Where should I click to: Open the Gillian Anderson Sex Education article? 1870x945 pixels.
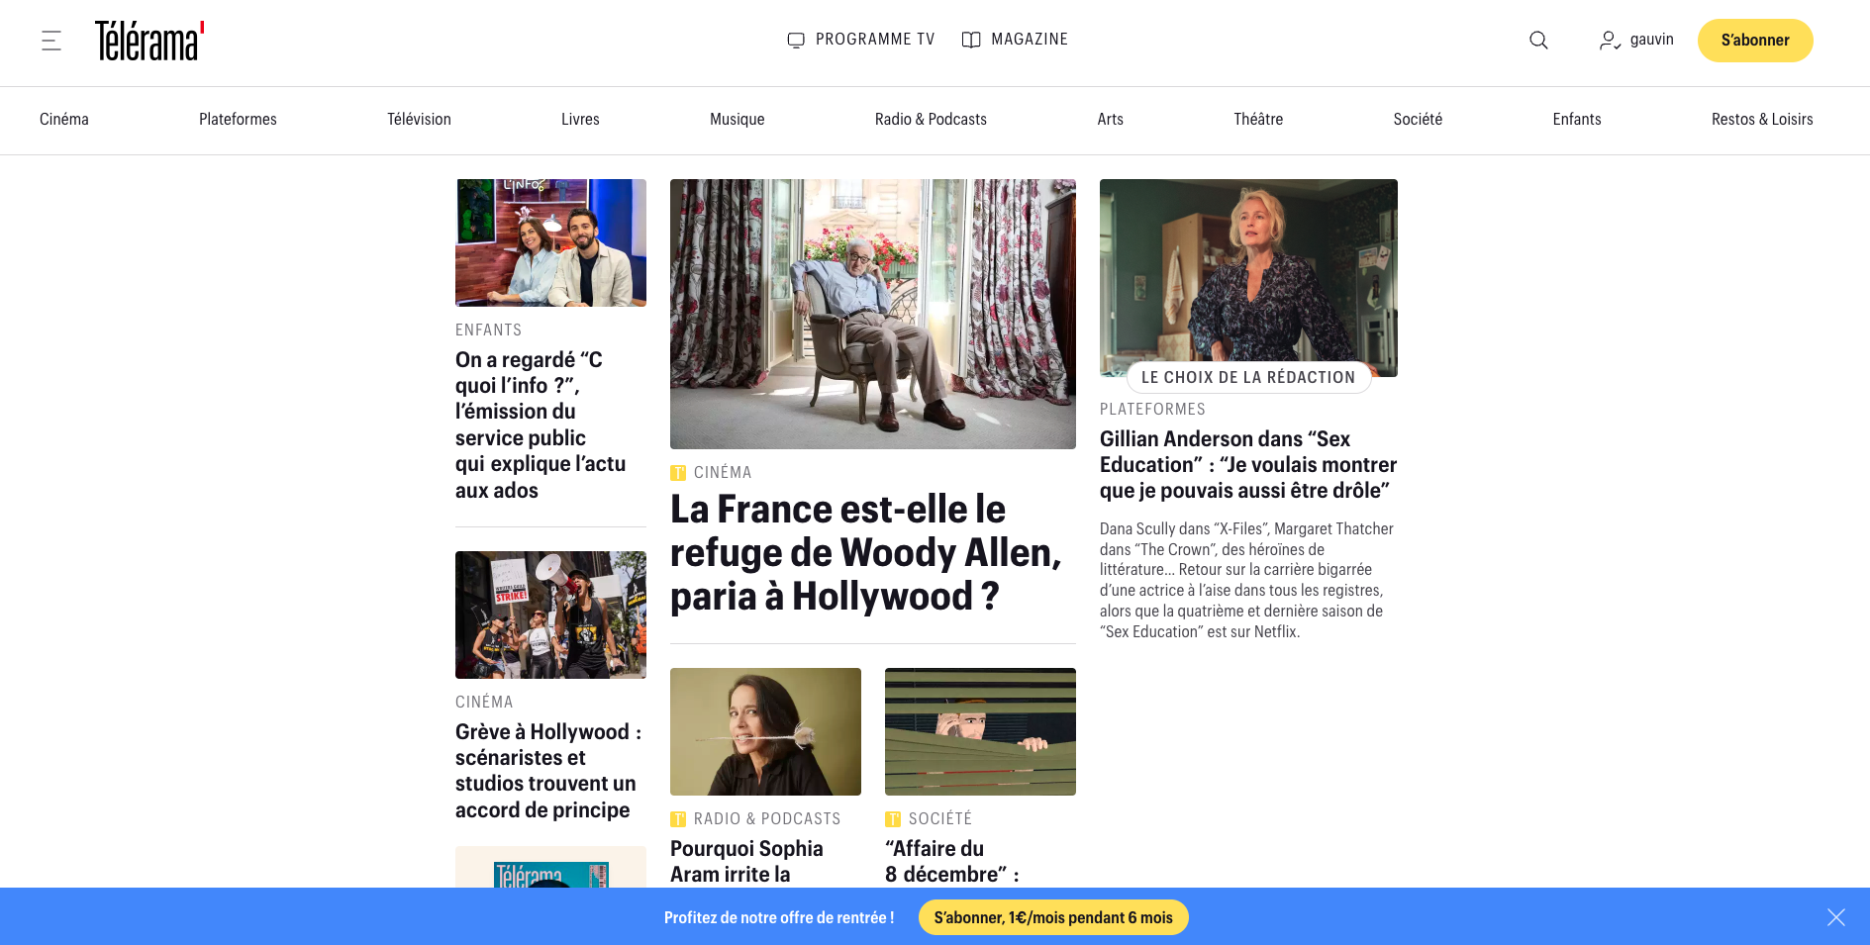(1247, 464)
